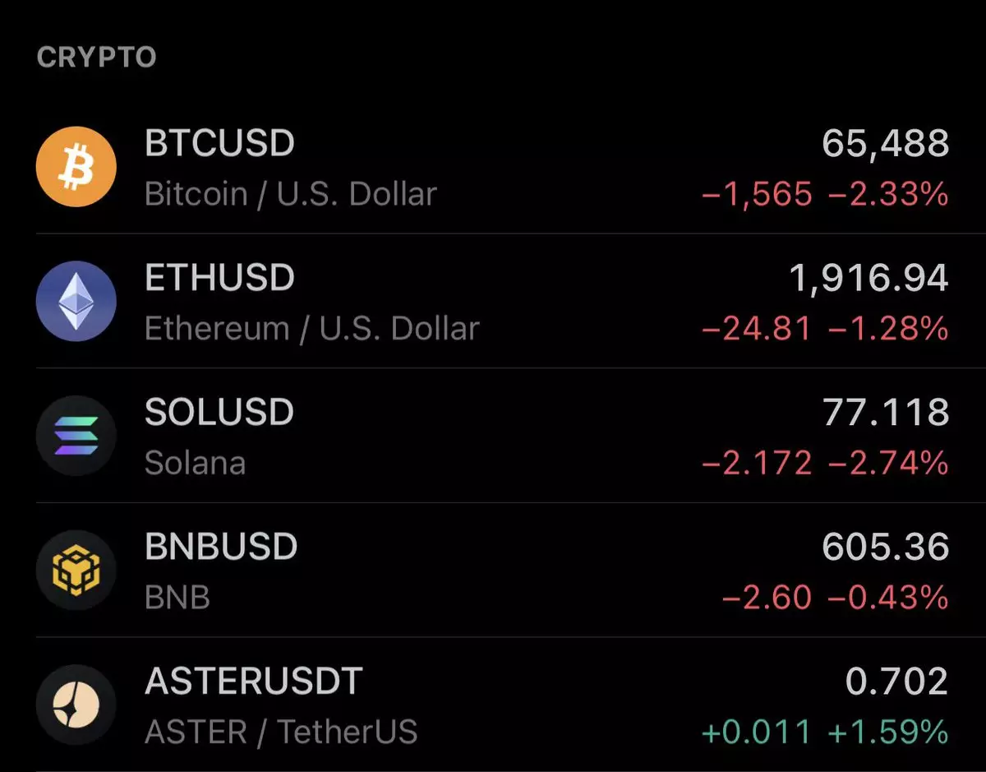Click the CRYPTO section header
The height and width of the screenshot is (772, 986).
click(x=96, y=58)
